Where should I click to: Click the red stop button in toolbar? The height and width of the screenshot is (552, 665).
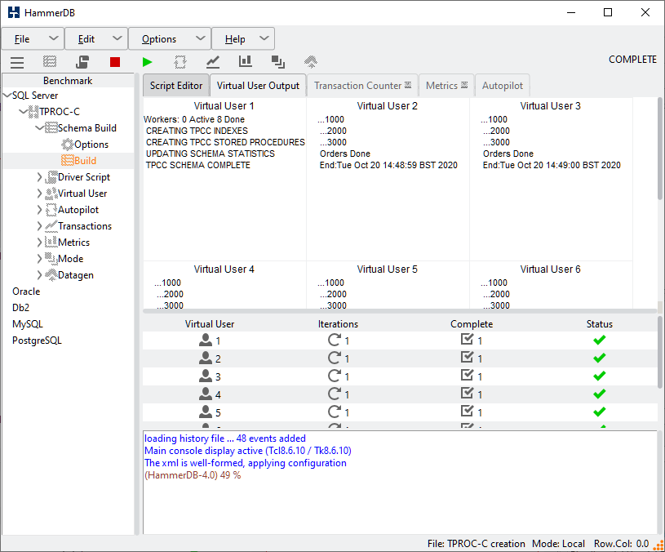(x=115, y=62)
